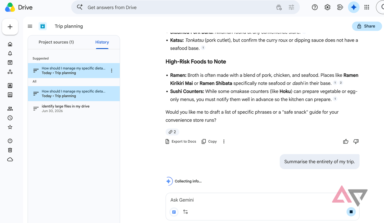Click Export to Docs

point(181,142)
